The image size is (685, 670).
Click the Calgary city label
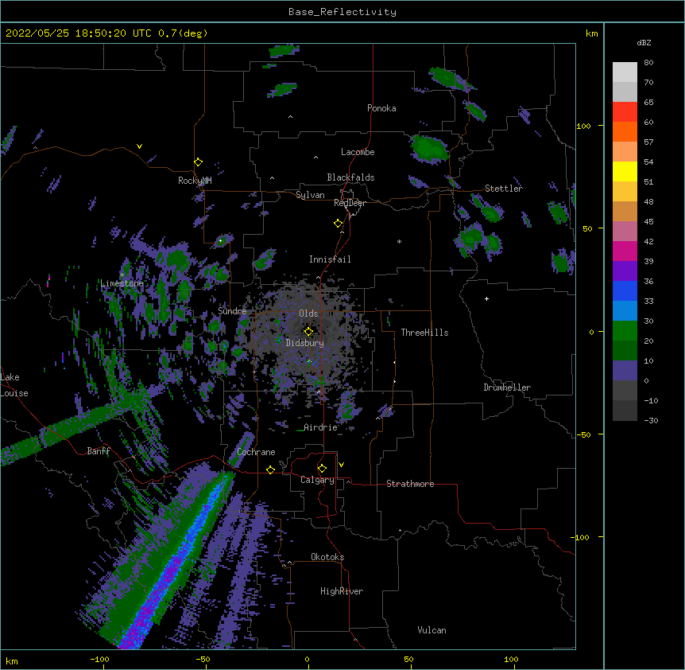[318, 480]
